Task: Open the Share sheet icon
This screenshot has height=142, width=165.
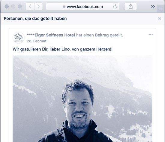Action: point(130,7)
